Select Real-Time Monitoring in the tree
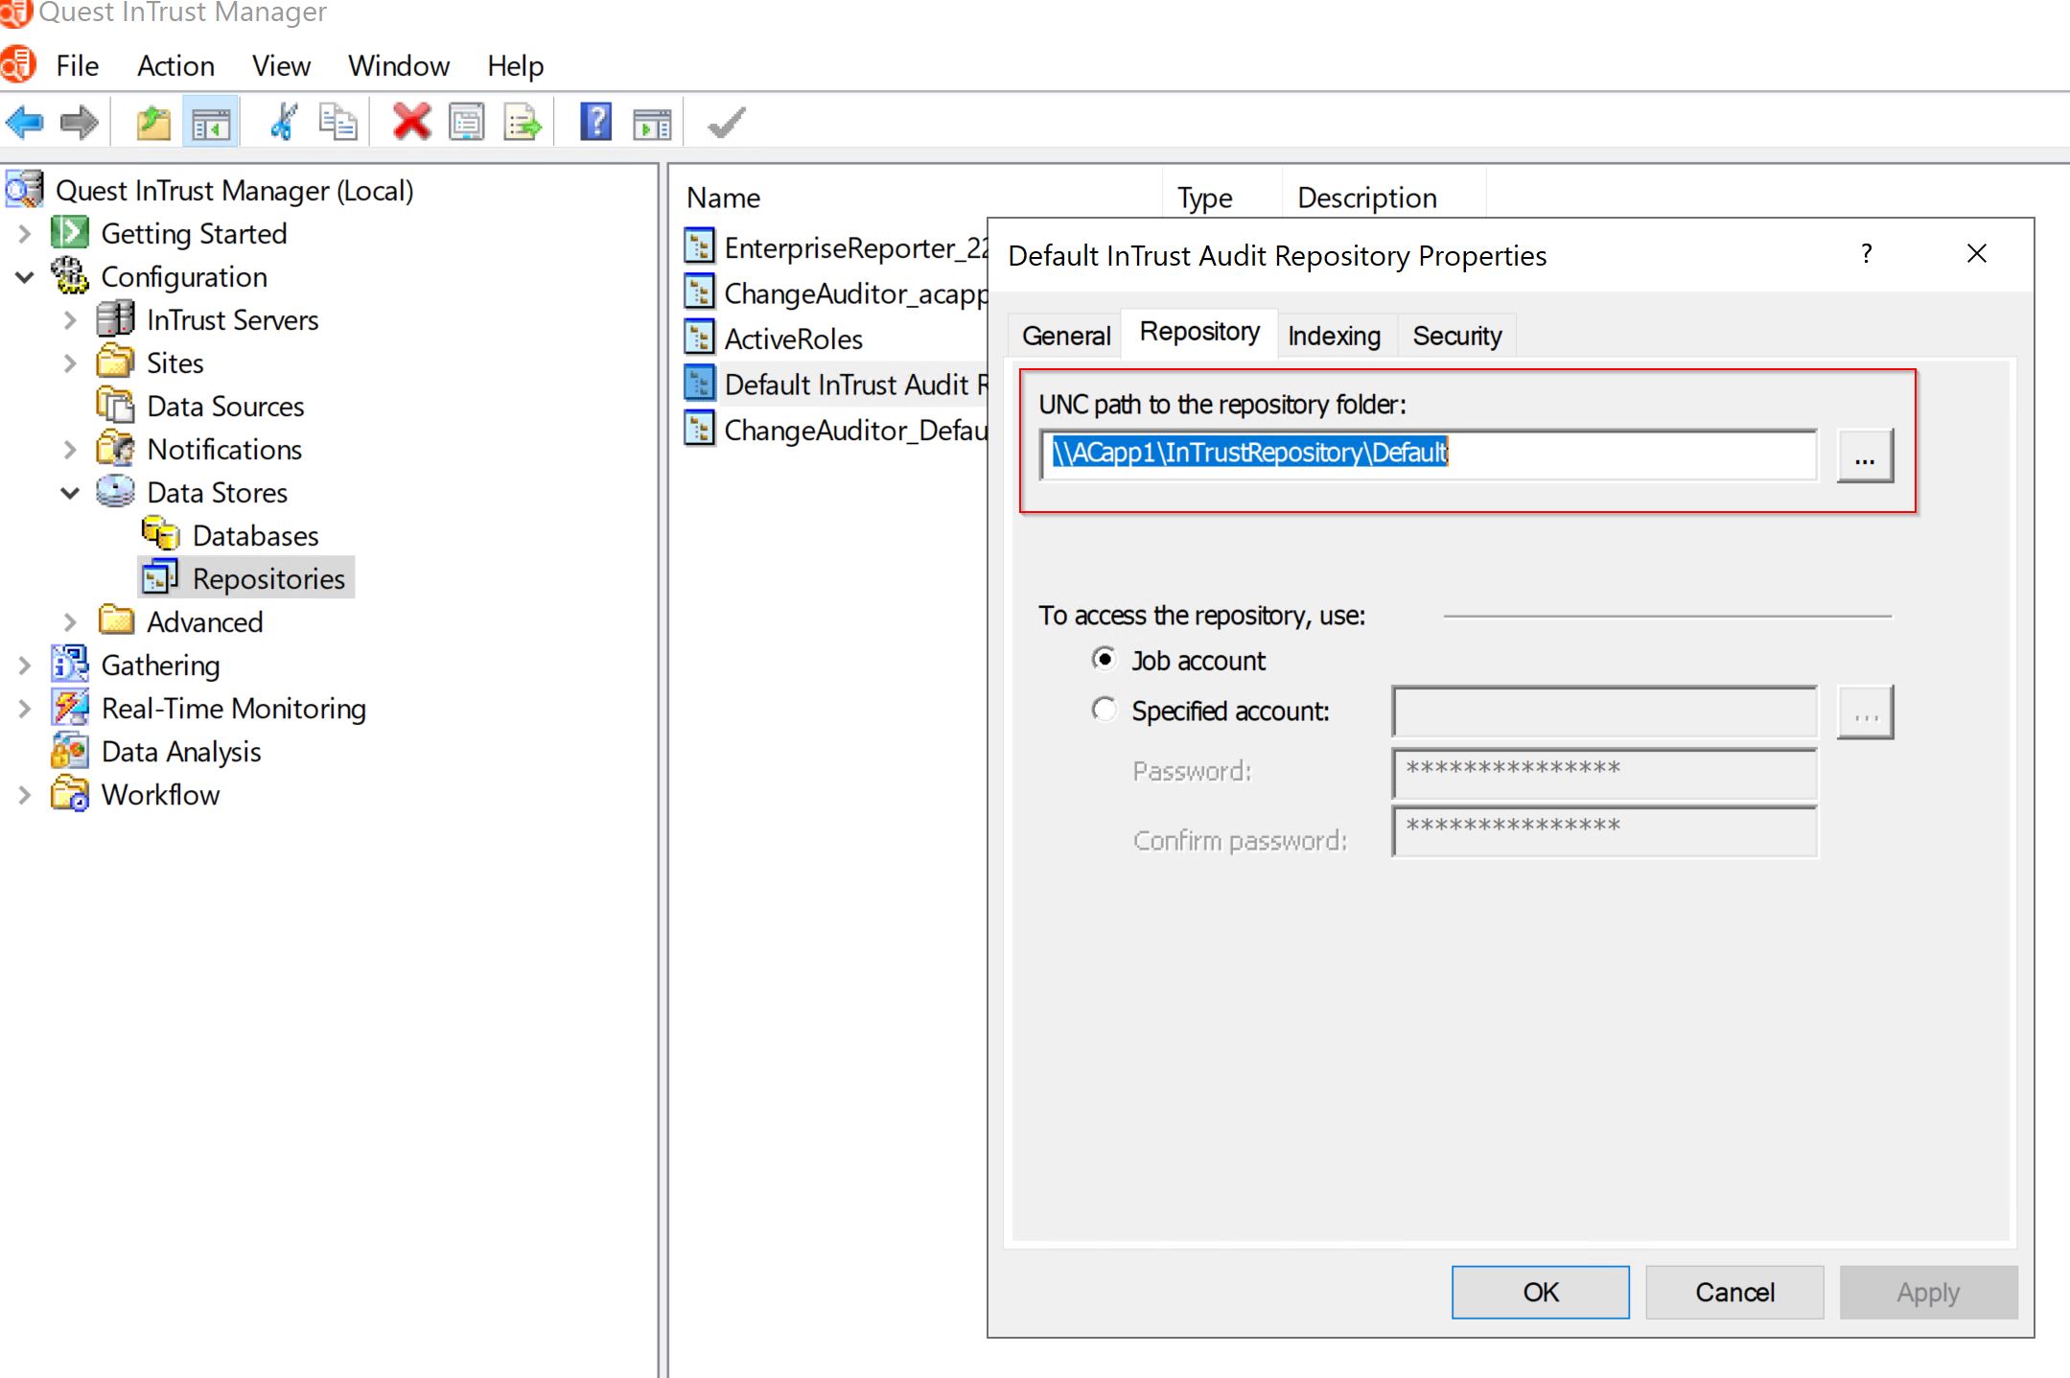This screenshot has height=1378, width=2070. coord(234,708)
